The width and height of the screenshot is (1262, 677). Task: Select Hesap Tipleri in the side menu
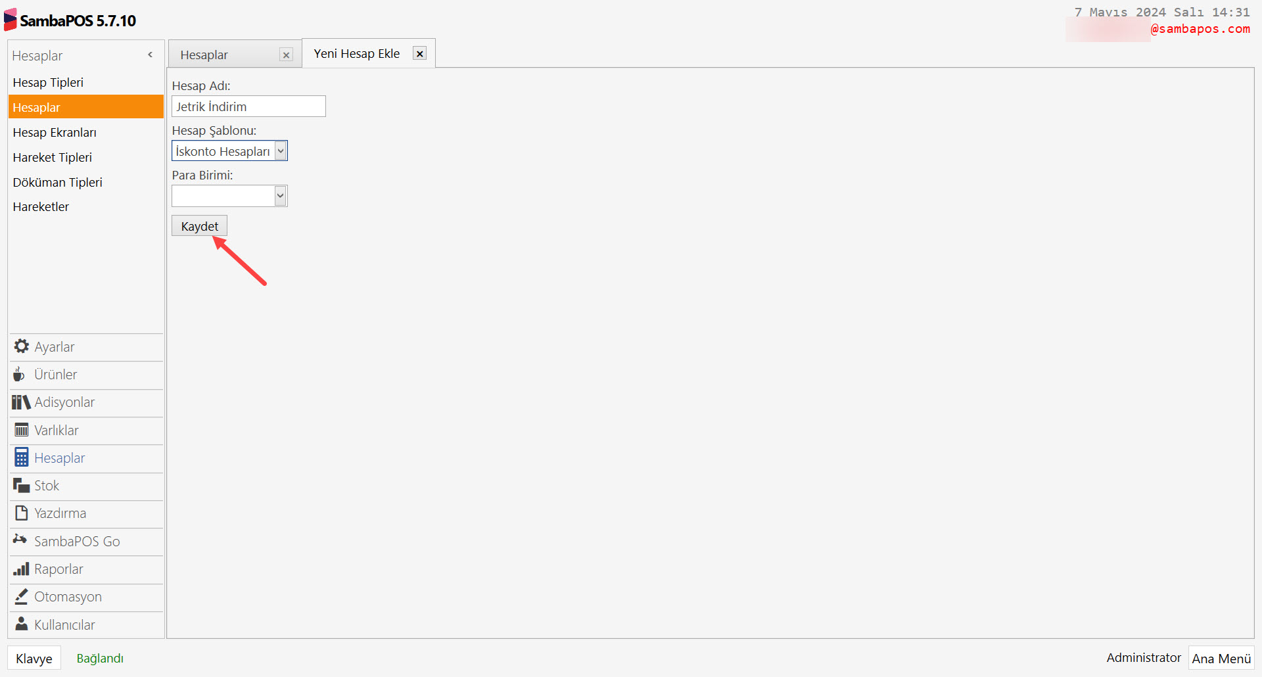coord(48,83)
